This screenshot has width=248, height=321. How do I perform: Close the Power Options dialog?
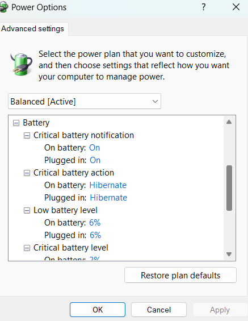(236, 7)
